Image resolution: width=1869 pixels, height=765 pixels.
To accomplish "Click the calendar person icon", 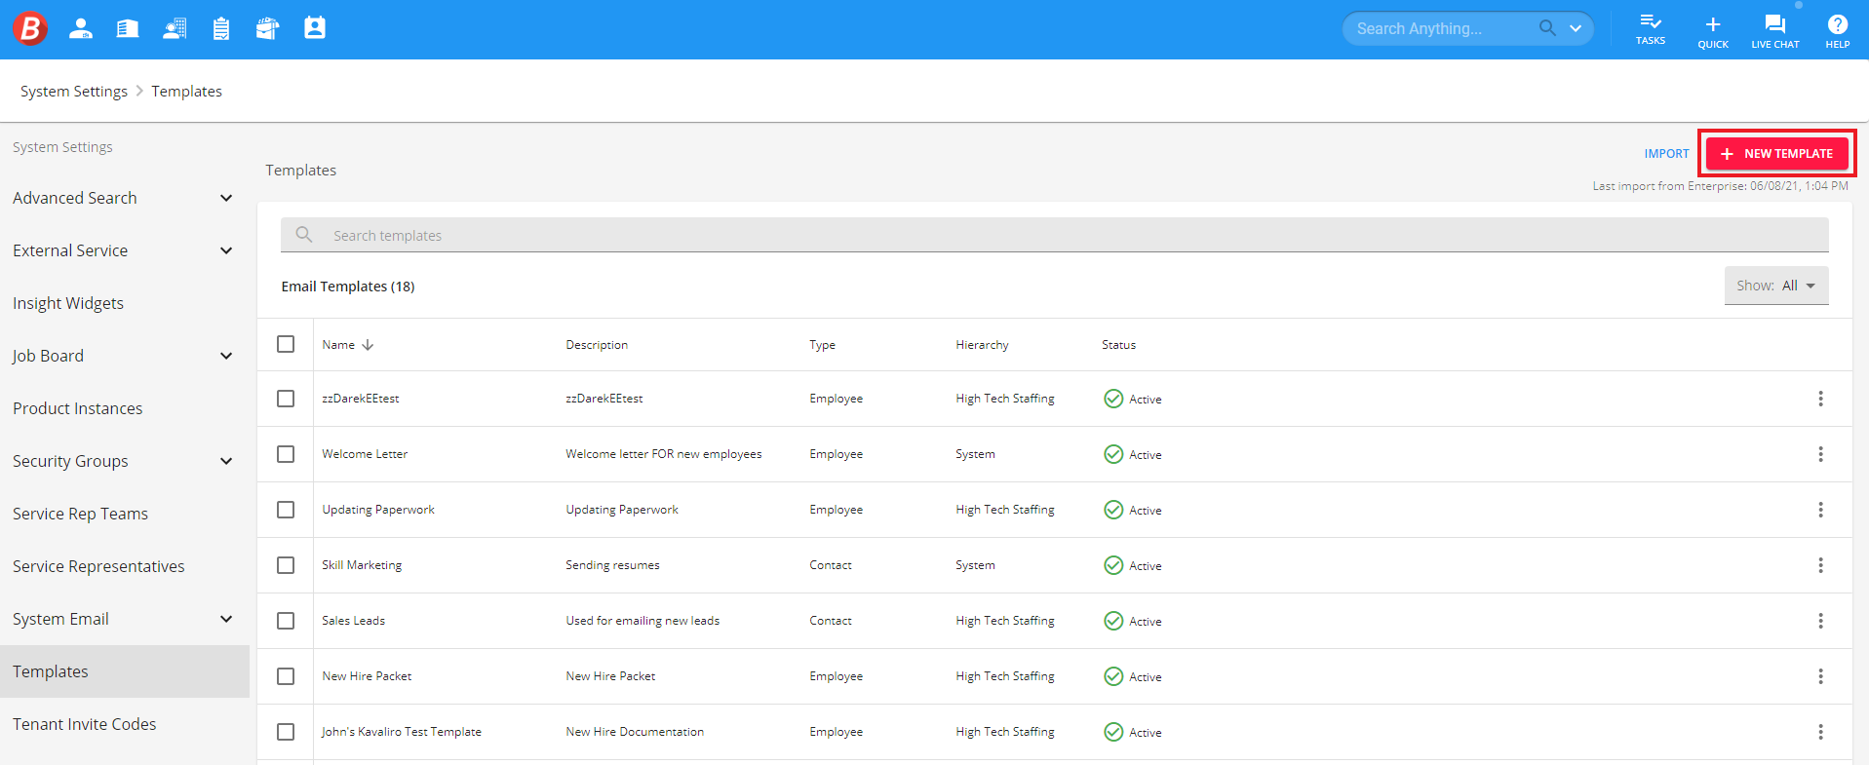I will tap(315, 28).
